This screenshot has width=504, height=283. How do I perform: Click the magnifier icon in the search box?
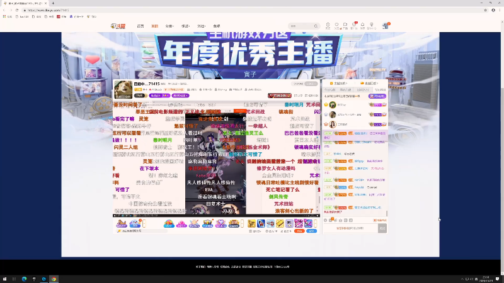click(316, 26)
